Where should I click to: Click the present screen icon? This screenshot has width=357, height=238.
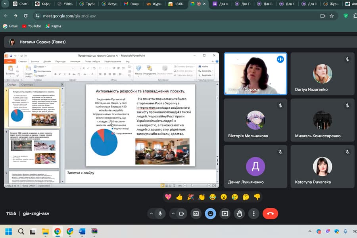point(225,213)
